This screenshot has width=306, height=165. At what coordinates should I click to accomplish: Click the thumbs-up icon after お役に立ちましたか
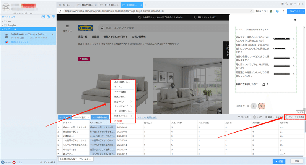(264, 84)
